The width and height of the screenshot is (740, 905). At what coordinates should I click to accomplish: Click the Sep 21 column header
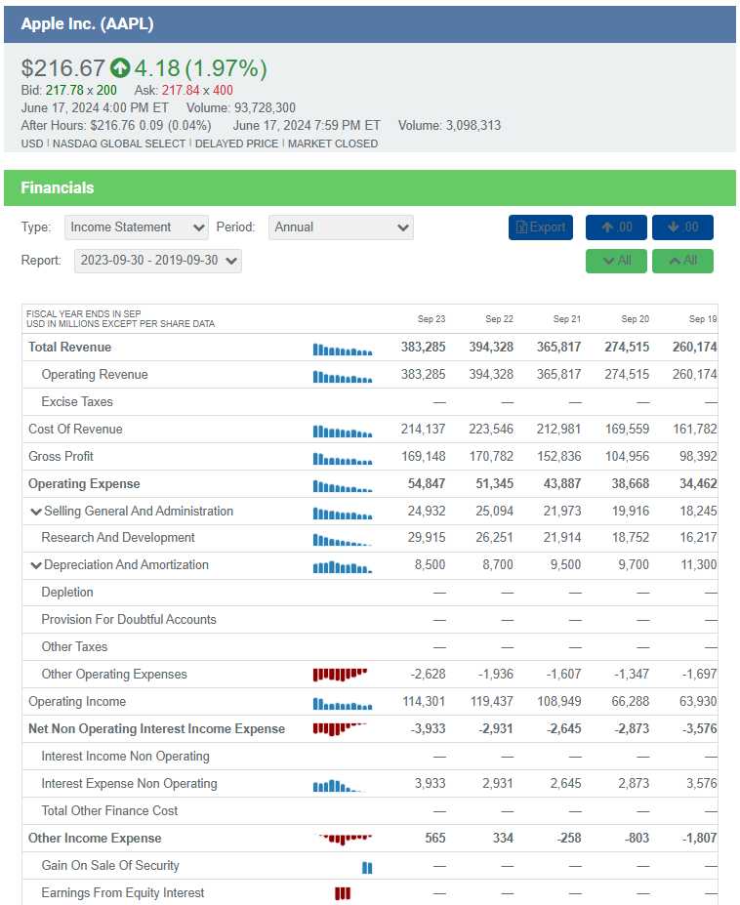[567, 319]
